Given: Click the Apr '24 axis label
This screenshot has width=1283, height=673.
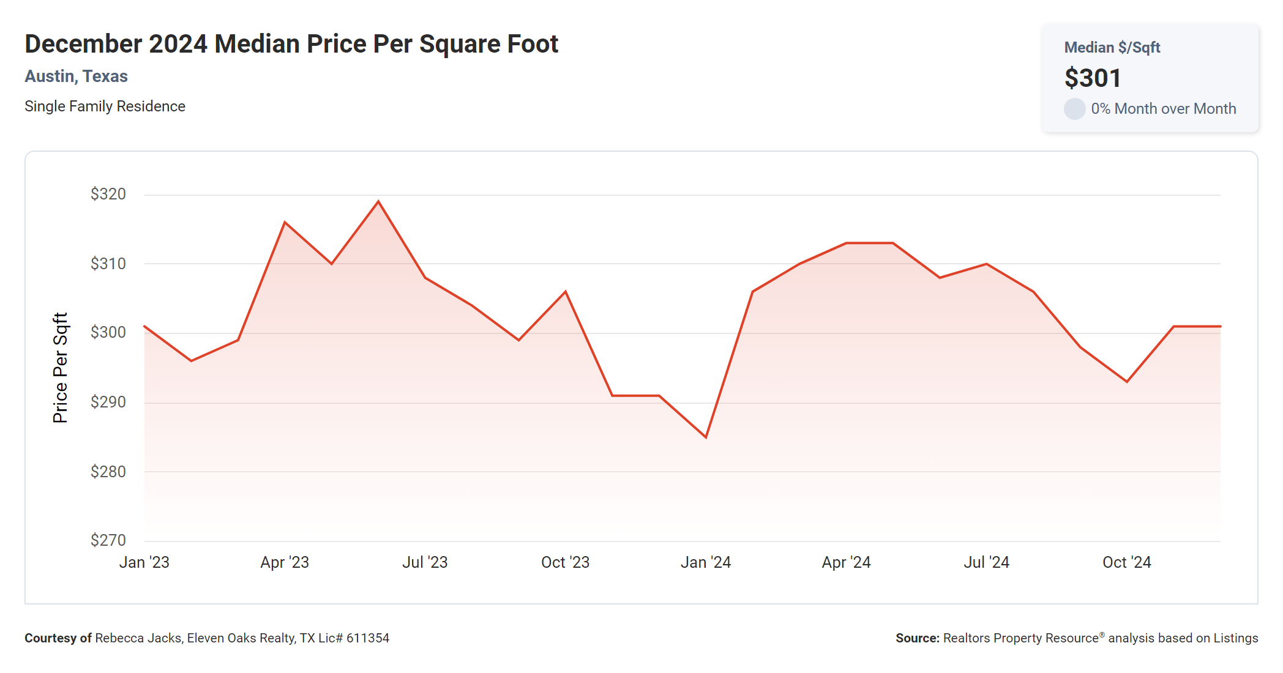Looking at the screenshot, I should (x=846, y=562).
